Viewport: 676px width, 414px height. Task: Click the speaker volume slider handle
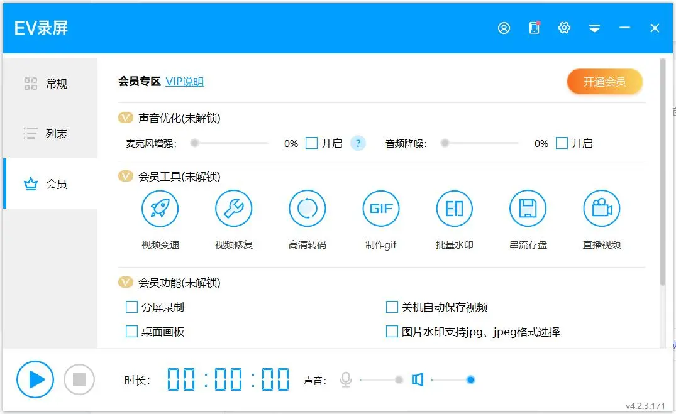[x=470, y=379]
